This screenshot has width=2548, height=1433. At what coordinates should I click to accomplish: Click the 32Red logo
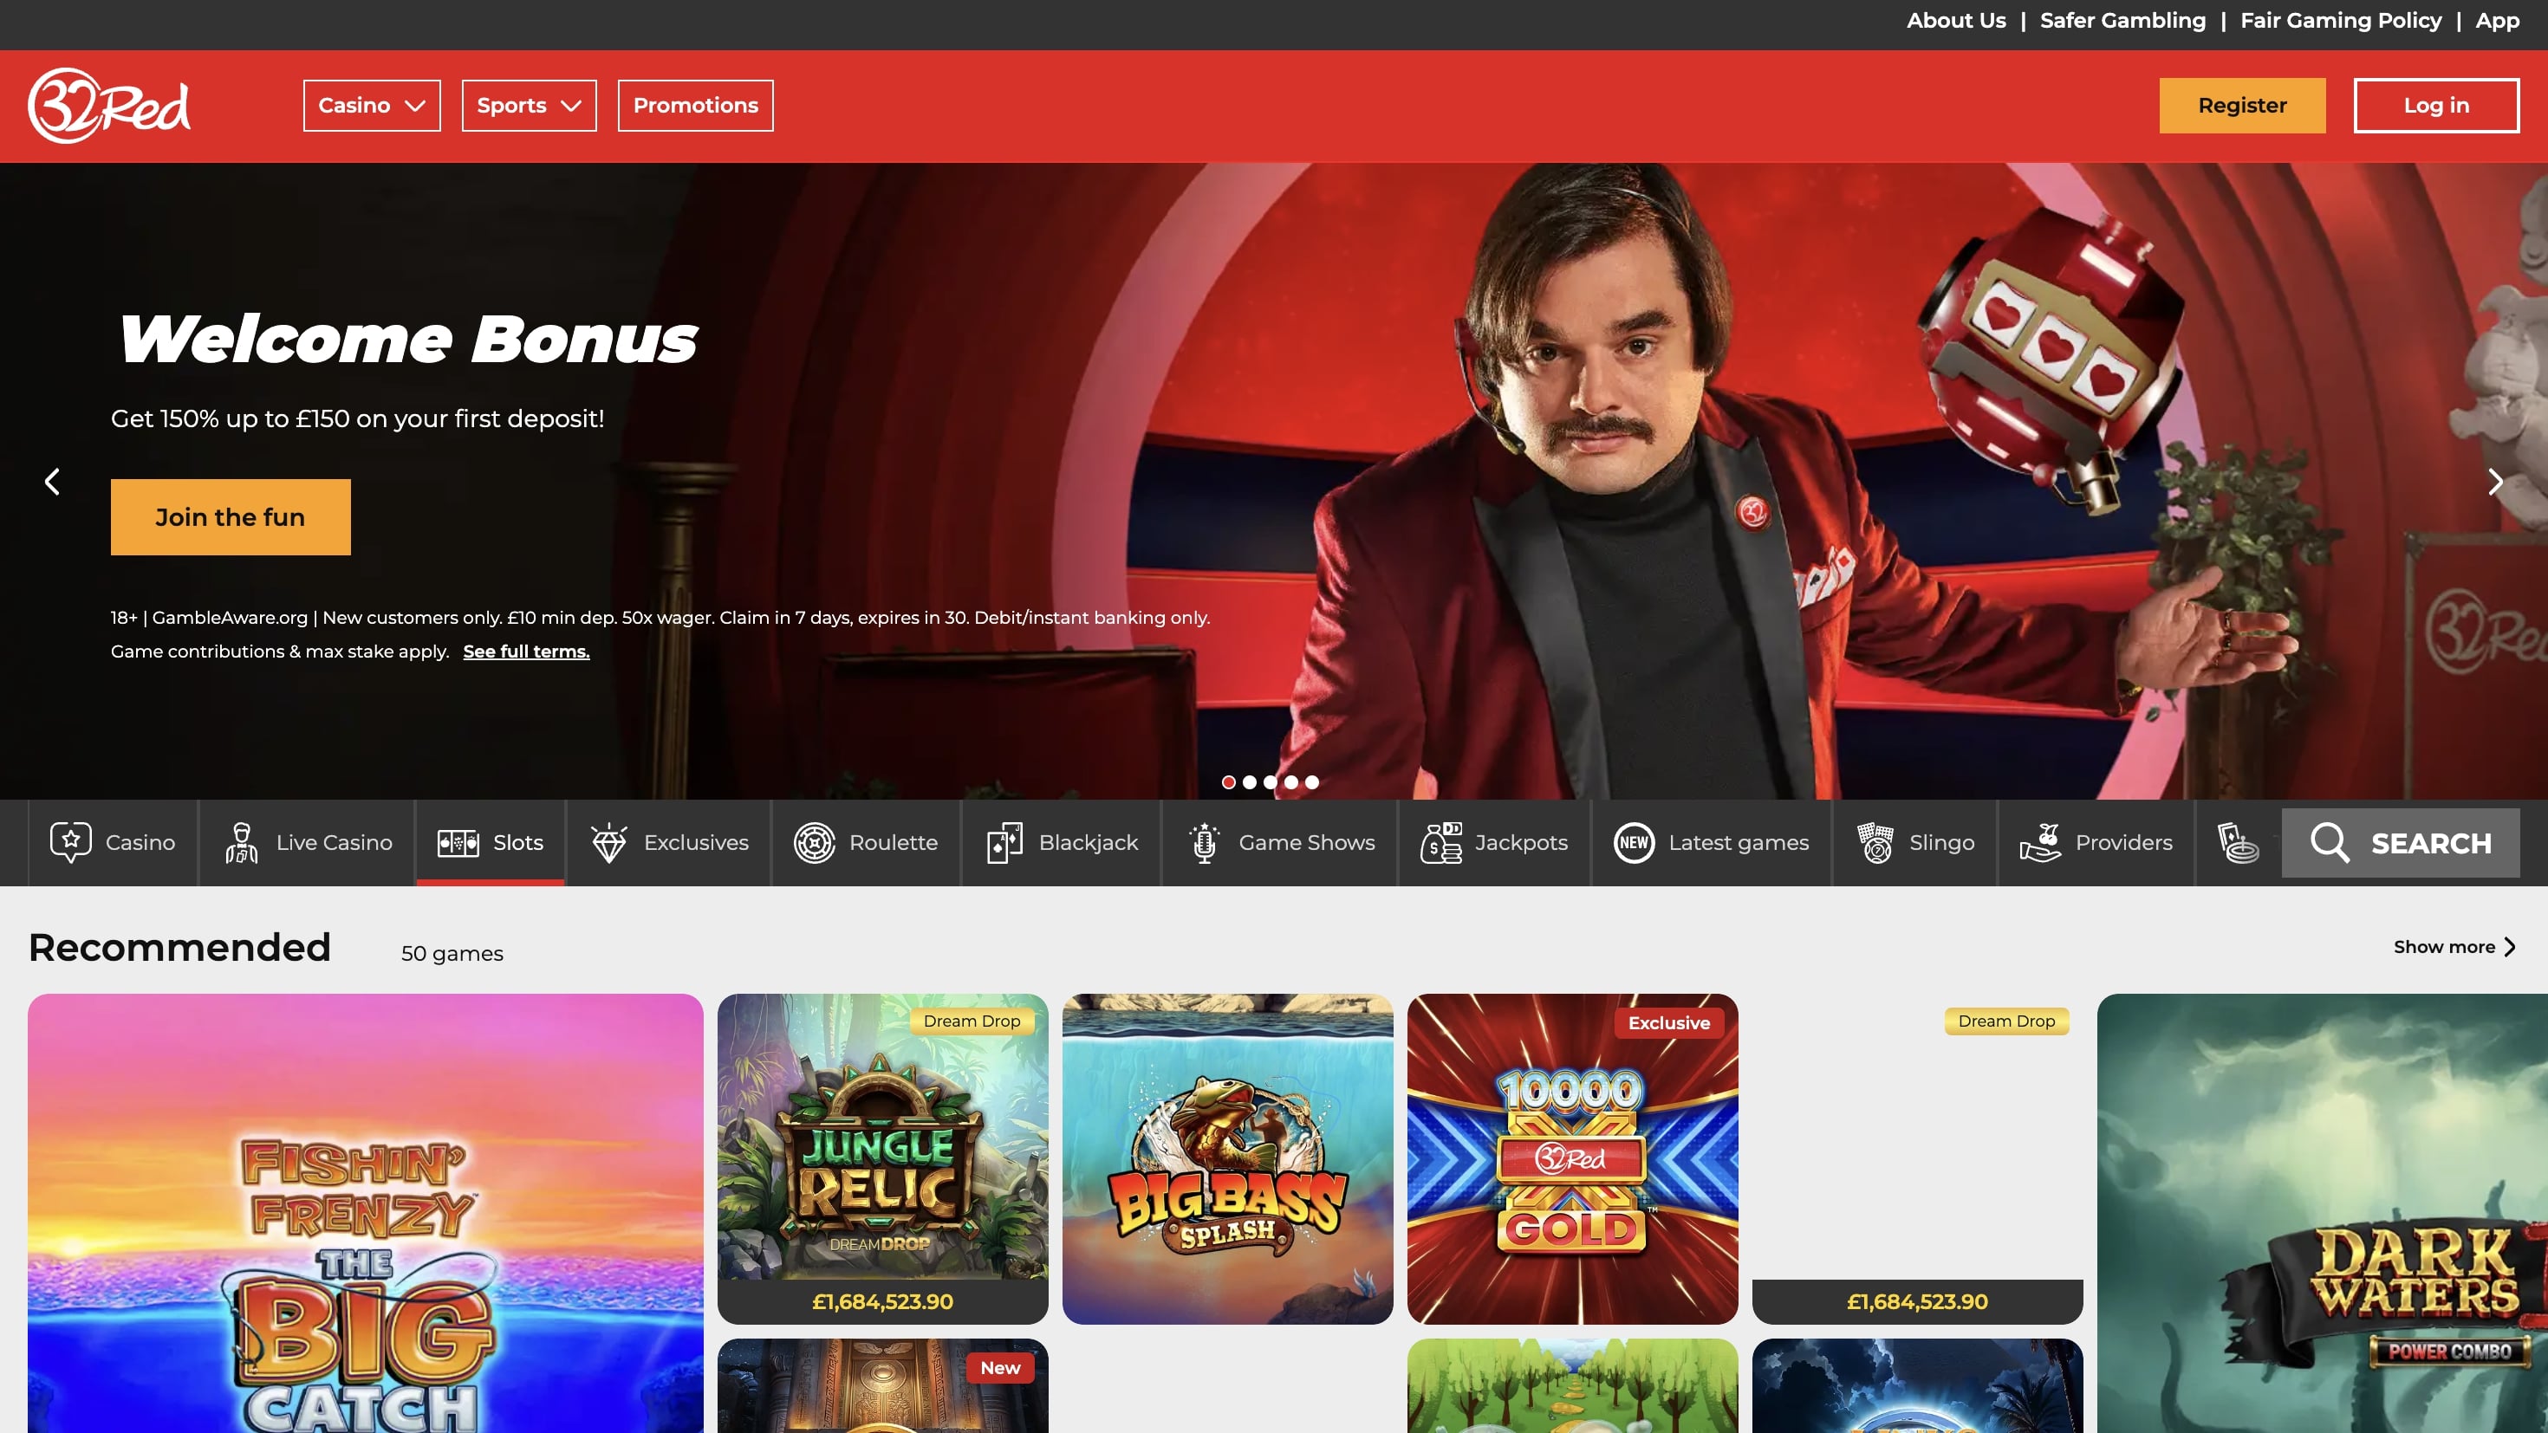pyautogui.click(x=109, y=106)
